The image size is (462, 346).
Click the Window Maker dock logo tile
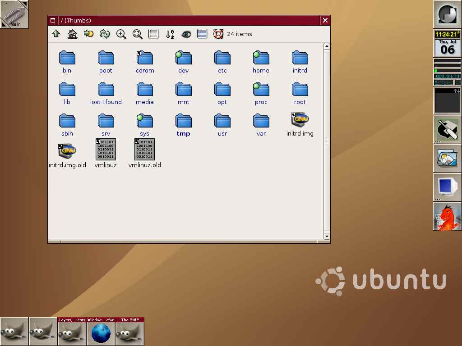(447, 14)
